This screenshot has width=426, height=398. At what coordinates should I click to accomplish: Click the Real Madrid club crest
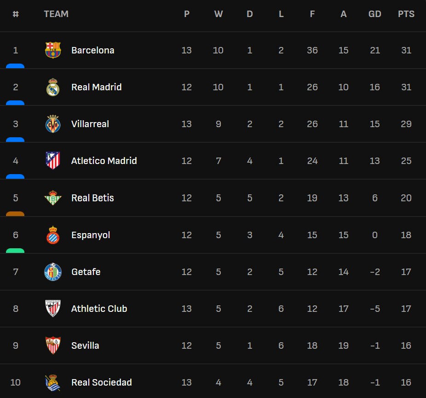tap(53, 87)
